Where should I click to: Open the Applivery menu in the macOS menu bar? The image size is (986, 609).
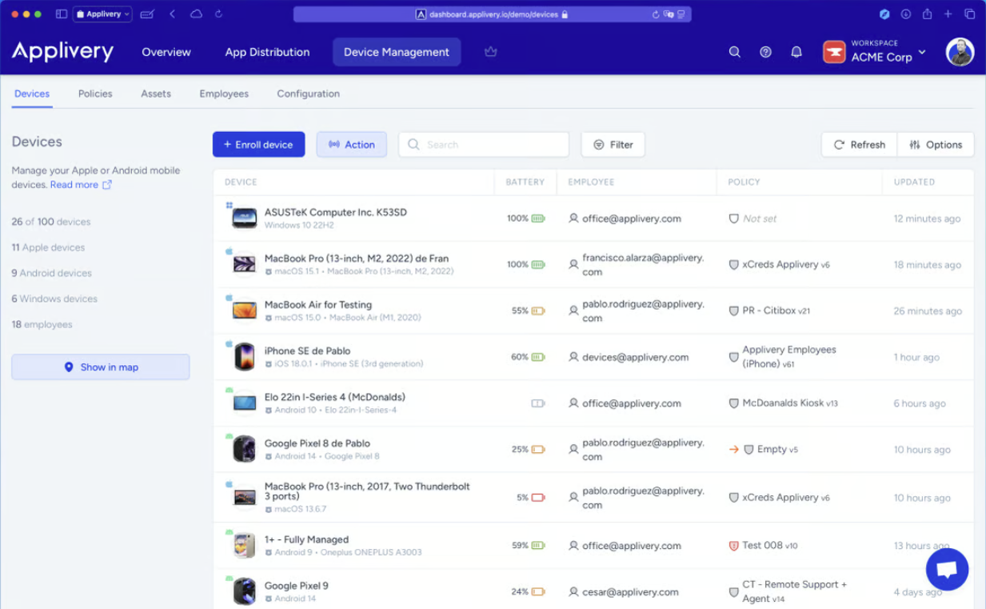102,14
